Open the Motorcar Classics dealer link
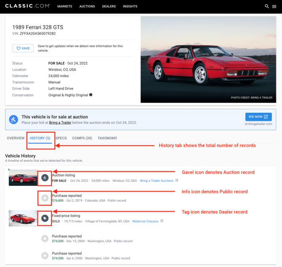The height and width of the screenshot is (267, 282). 145,221
